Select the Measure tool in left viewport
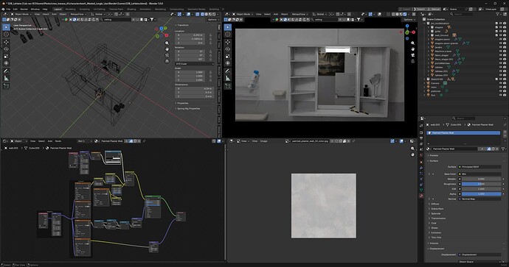The height and width of the screenshot is (267, 509). 6,78
